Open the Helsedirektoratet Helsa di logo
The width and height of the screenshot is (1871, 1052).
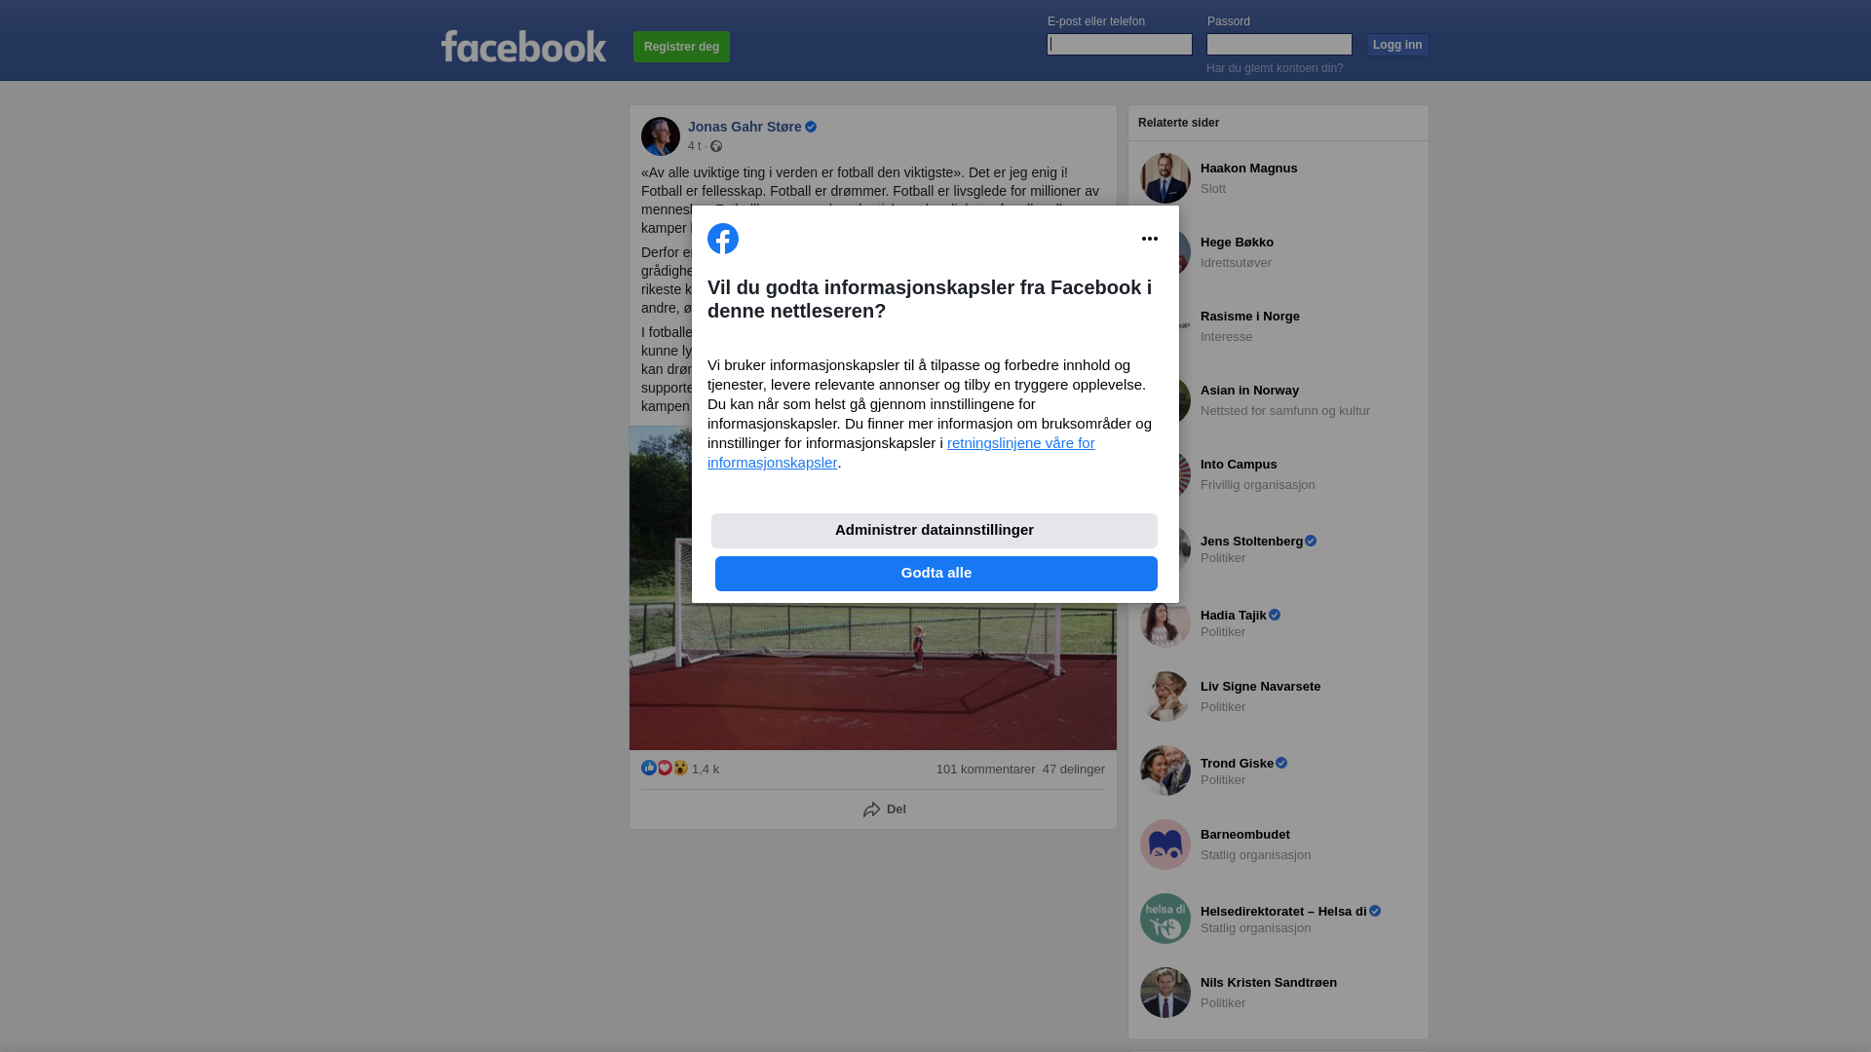click(1165, 919)
